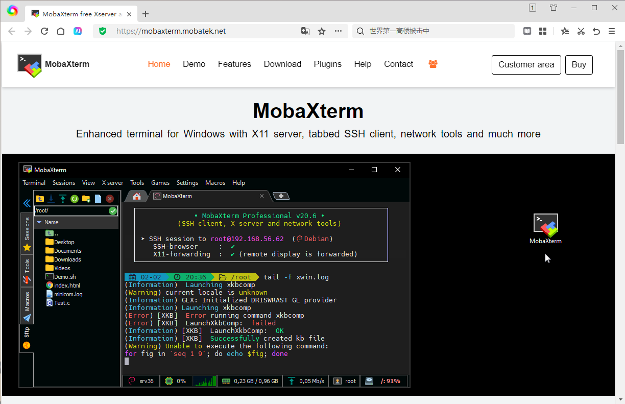Open the community people icon in navbar
Screen dimensions: 625x404
click(433, 64)
